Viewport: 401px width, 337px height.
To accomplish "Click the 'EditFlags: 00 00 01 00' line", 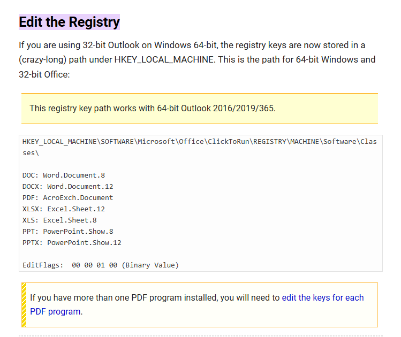I will coord(101,265).
